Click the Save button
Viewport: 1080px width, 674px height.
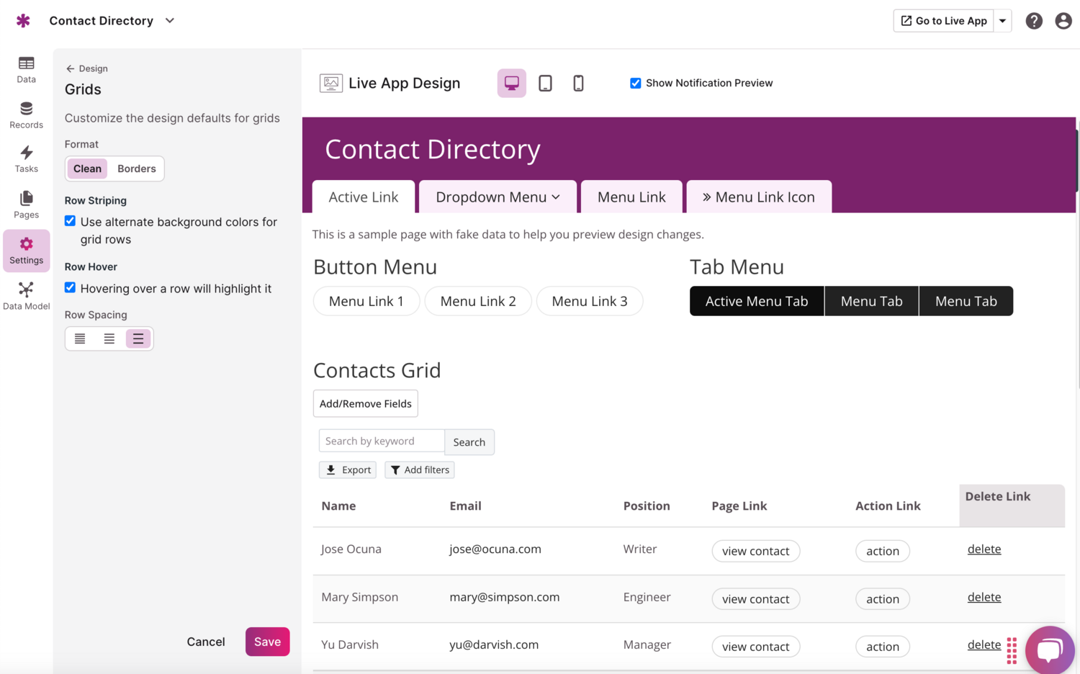click(x=267, y=642)
